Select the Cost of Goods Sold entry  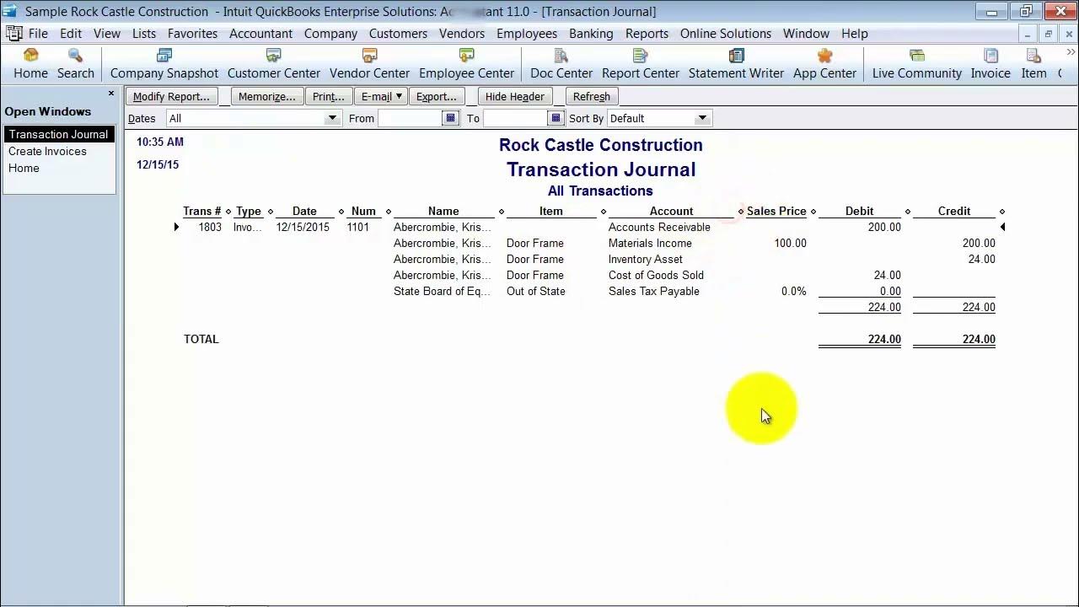tap(656, 275)
